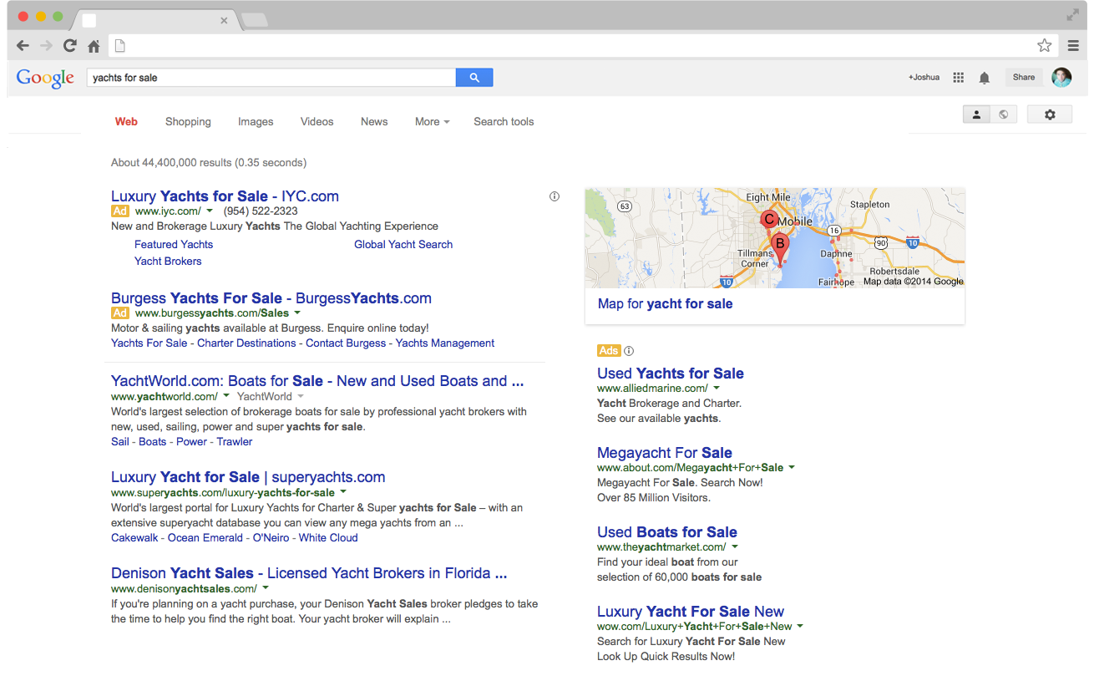Image resolution: width=1099 pixels, height=676 pixels.
Task: Open a new browser tab
Action: (255, 20)
